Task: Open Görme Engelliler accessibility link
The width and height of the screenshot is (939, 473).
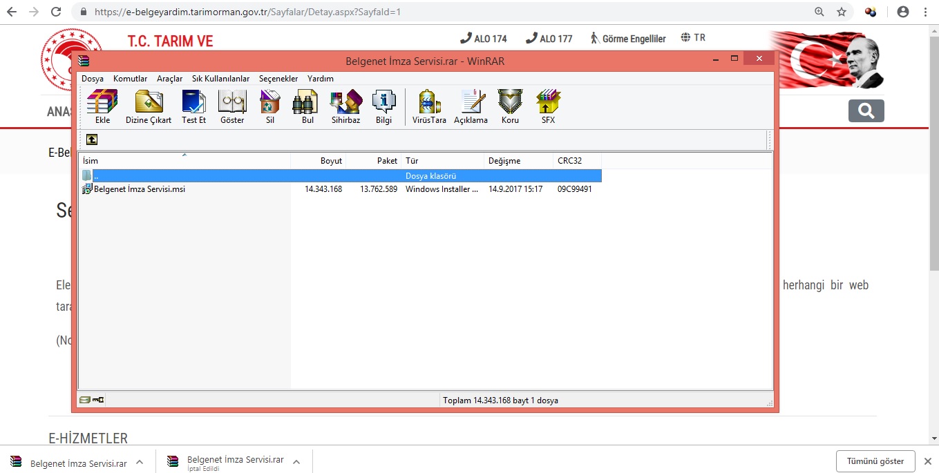Action: click(627, 39)
